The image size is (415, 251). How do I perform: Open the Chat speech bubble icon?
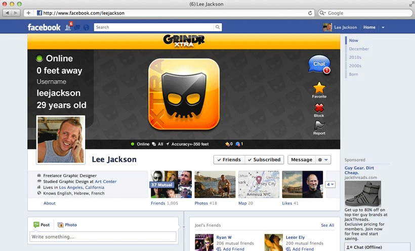click(319, 64)
